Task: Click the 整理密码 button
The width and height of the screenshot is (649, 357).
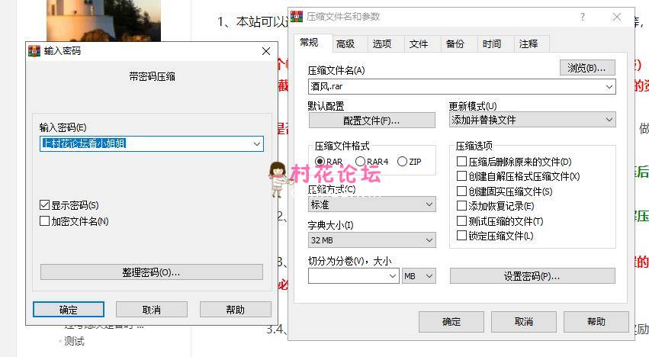Action: pos(151,272)
